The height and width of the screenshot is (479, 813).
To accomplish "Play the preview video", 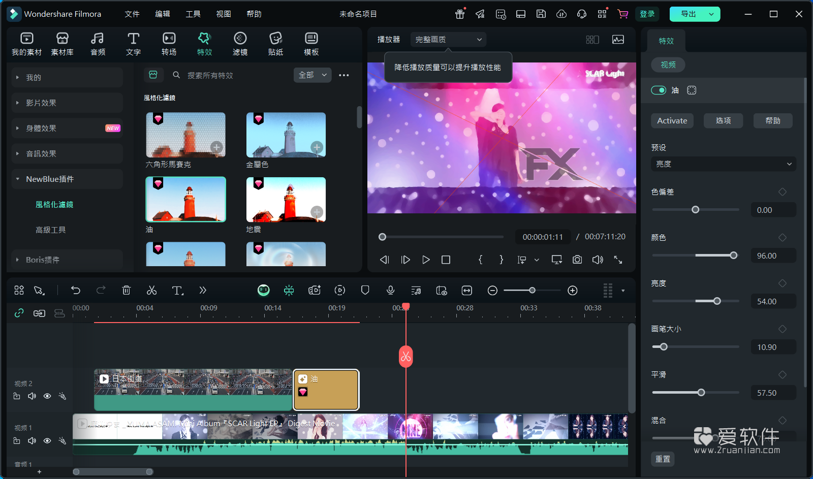I will click(x=426, y=260).
